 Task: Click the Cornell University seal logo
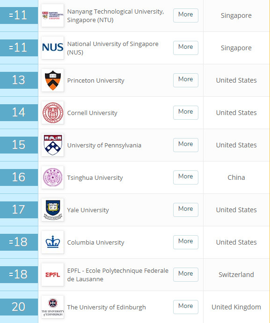[52, 113]
